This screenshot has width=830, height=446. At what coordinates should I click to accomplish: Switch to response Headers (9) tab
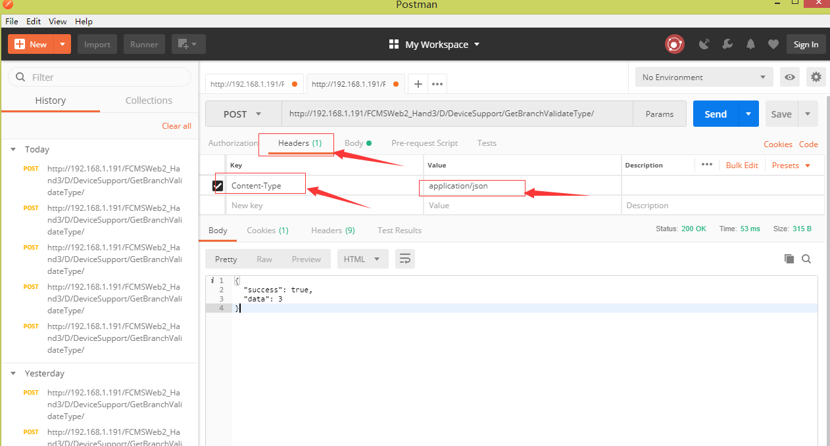click(333, 230)
